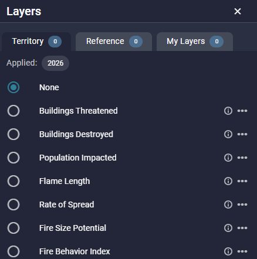Viewport: 257px width, 259px height.
Task: Select Fire Size Potential radio button
Action: click(x=13, y=228)
